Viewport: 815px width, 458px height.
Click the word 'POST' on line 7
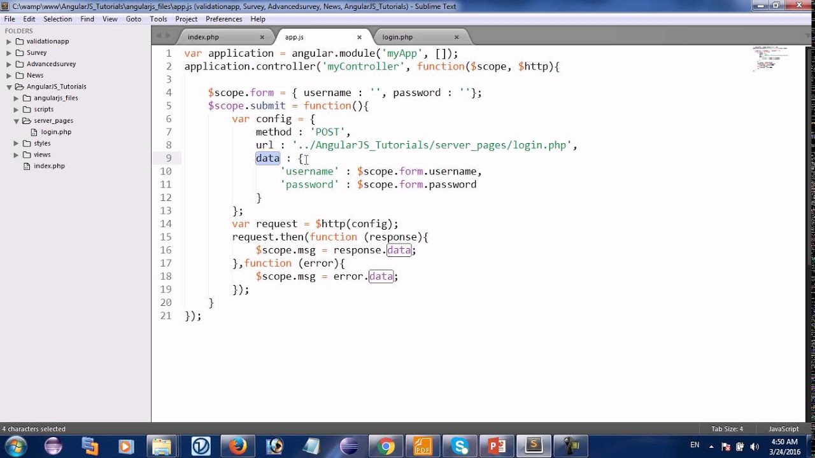pyautogui.click(x=328, y=132)
